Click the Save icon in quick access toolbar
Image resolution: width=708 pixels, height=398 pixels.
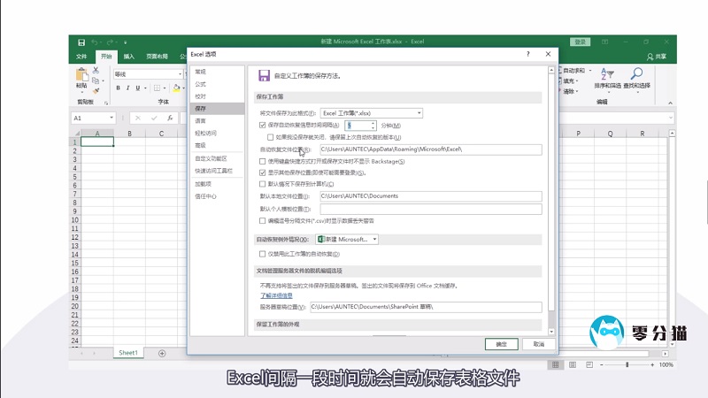(81, 42)
